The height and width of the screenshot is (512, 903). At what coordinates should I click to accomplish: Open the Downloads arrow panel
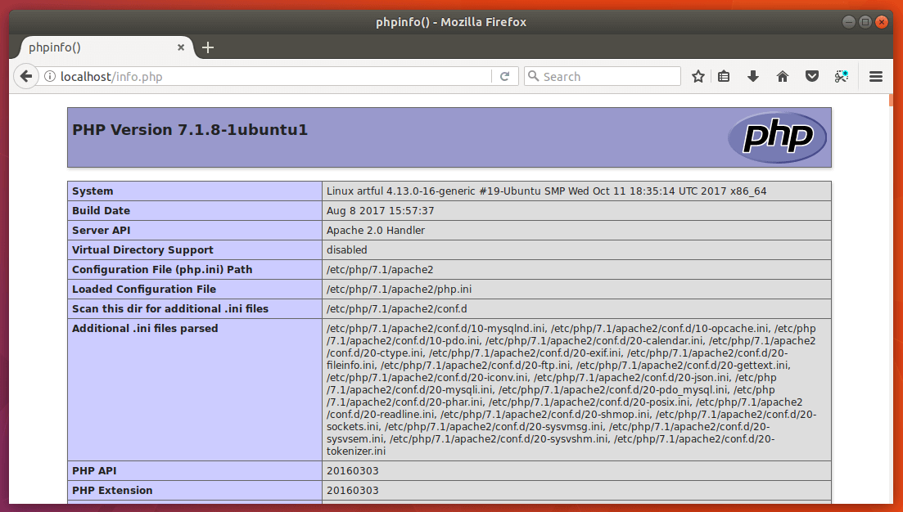pyautogui.click(x=753, y=76)
